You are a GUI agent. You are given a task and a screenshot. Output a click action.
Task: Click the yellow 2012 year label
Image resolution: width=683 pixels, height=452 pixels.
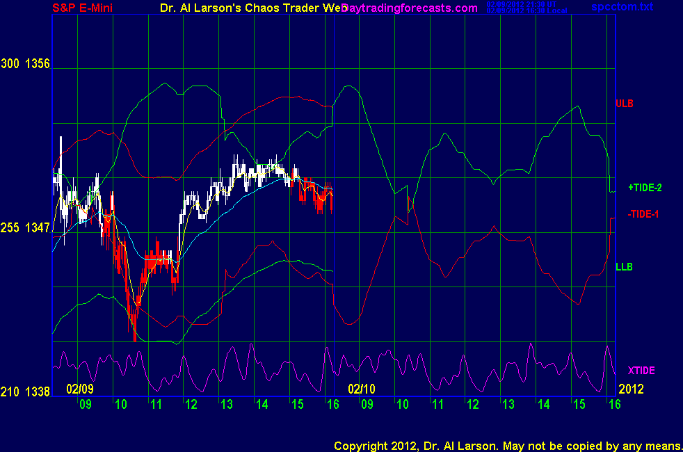pyautogui.click(x=631, y=389)
